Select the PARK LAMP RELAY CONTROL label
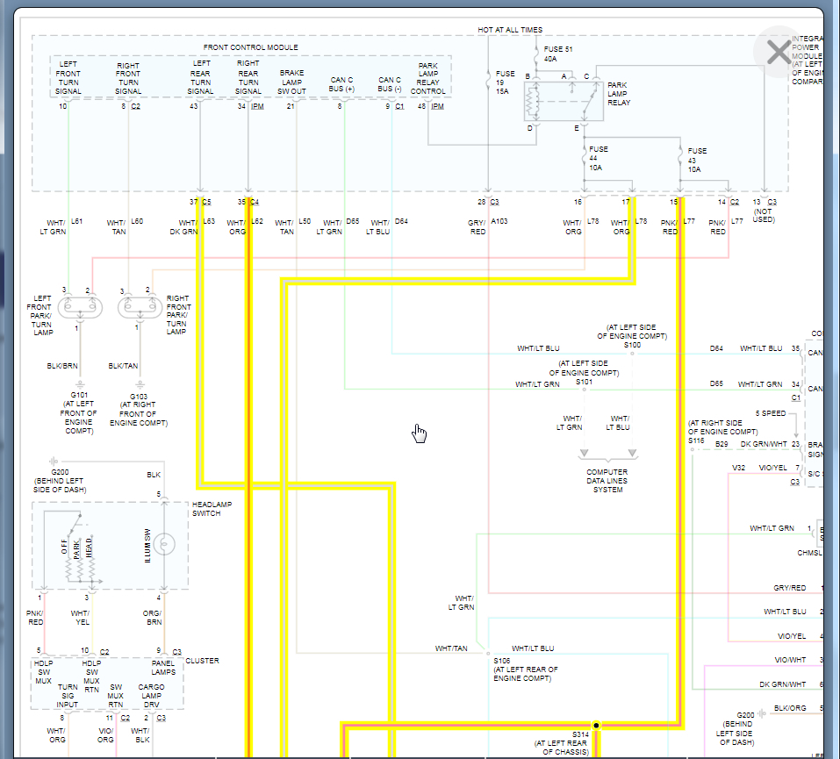This screenshot has height=759, width=840. click(428, 78)
